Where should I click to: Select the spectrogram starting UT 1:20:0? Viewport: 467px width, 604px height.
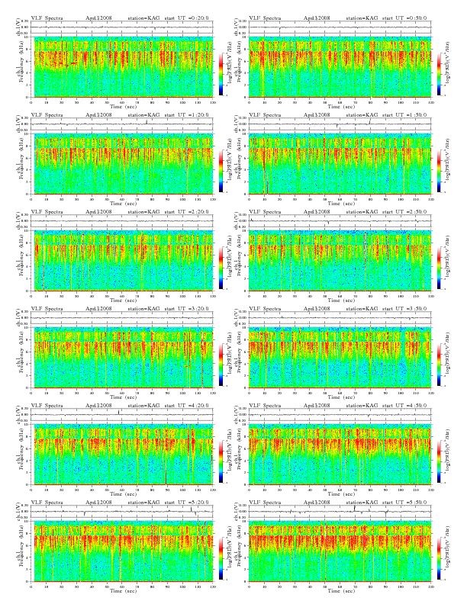tap(122, 164)
